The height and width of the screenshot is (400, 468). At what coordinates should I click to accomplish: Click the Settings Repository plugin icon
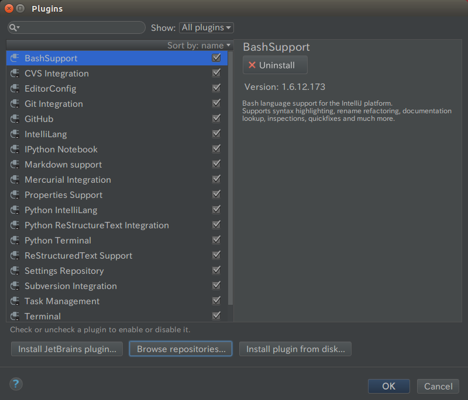point(15,271)
